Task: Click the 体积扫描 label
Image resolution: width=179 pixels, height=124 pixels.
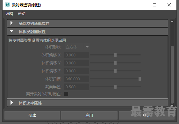Action: coord(53,79)
